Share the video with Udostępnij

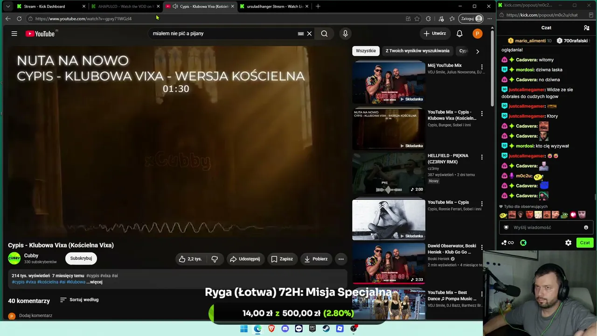pos(245,259)
